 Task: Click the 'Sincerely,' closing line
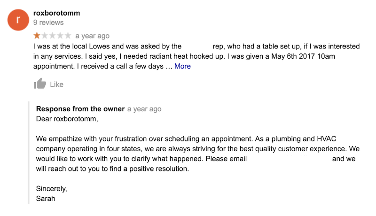[52, 189]
